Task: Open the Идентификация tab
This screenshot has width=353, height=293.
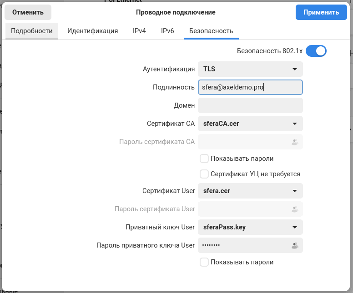Action: point(93,31)
